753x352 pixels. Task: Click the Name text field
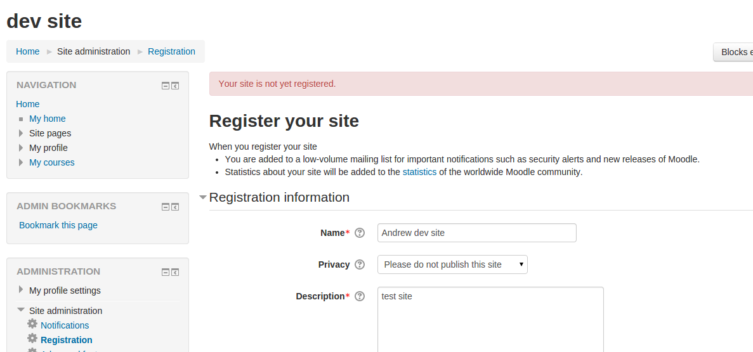tap(477, 233)
